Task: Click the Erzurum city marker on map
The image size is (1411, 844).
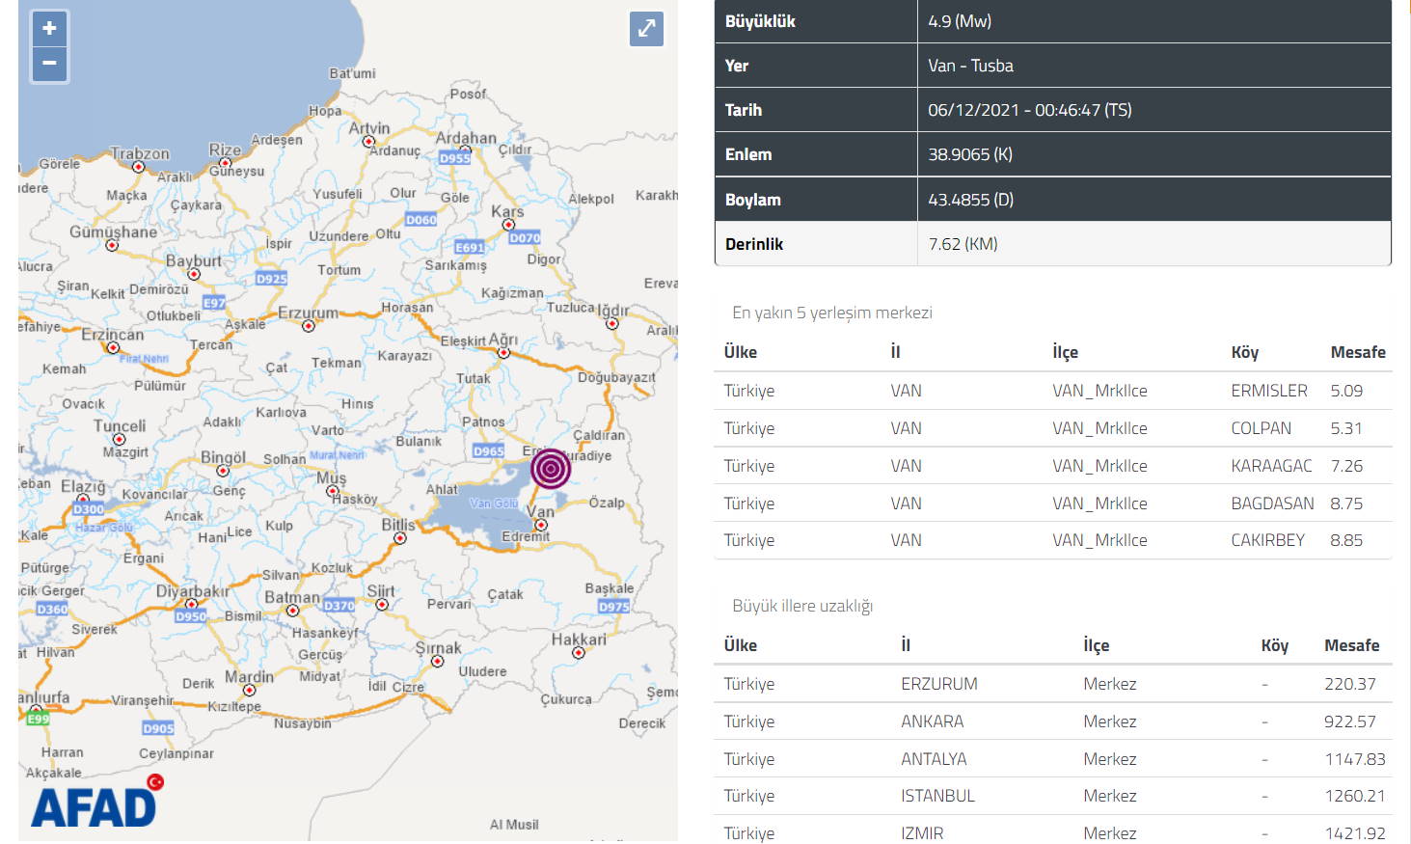Action: 309,326
